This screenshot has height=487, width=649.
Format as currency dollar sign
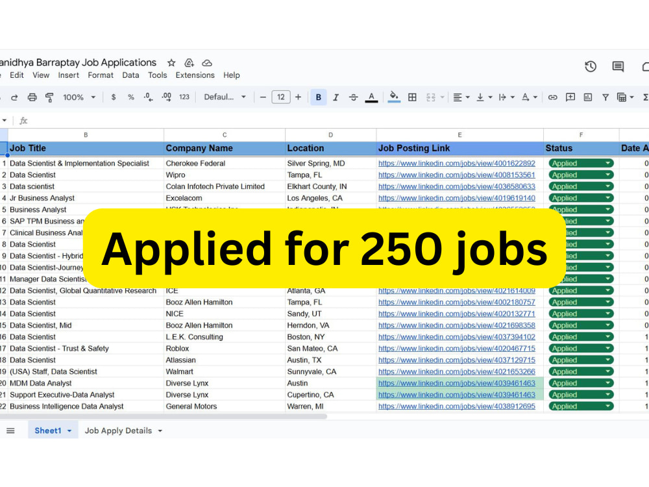114,97
